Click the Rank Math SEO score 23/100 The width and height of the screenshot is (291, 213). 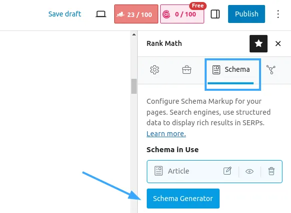(x=136, y=14)
